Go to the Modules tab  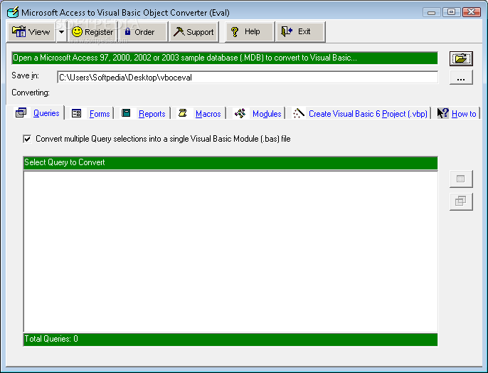click(258, 114)
